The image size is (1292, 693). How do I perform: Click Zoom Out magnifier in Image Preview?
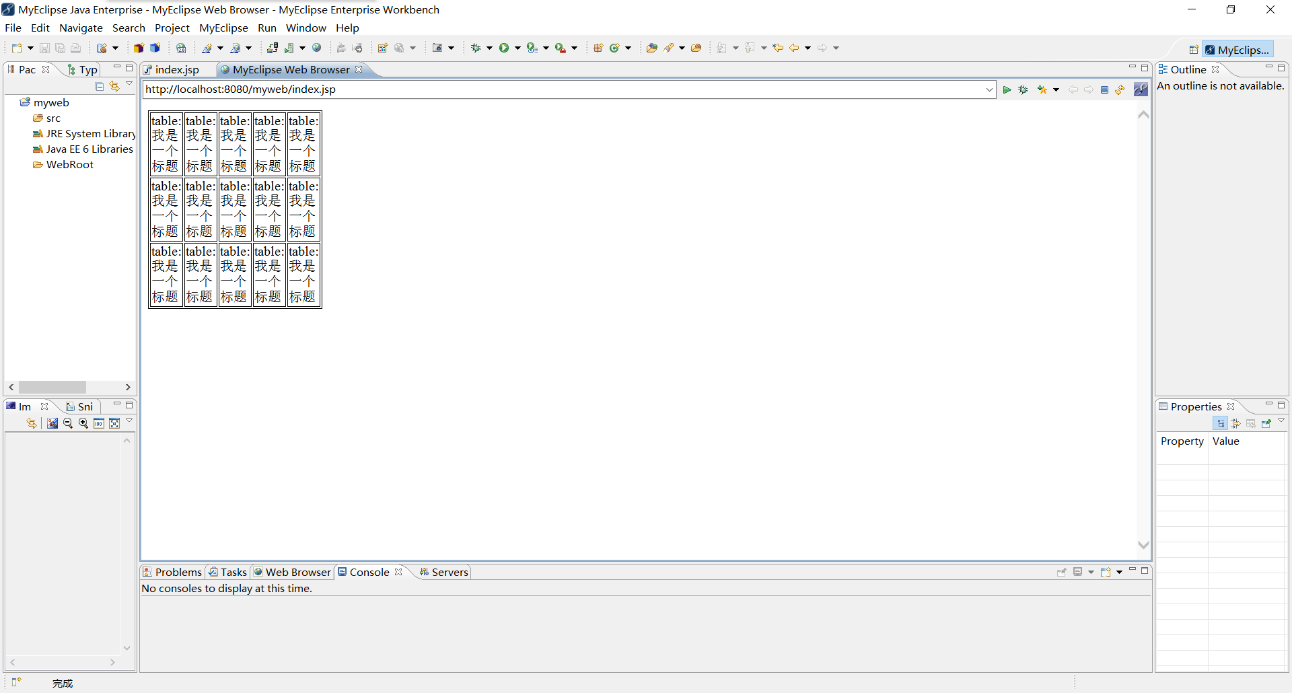click(x=68, y=423)
